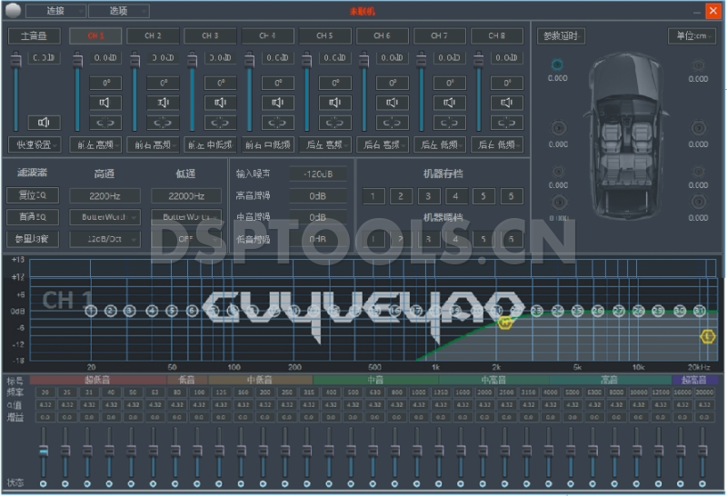Toggle the 2000 Hz band status circle
The image size is (727, 496).
point(483,484)
